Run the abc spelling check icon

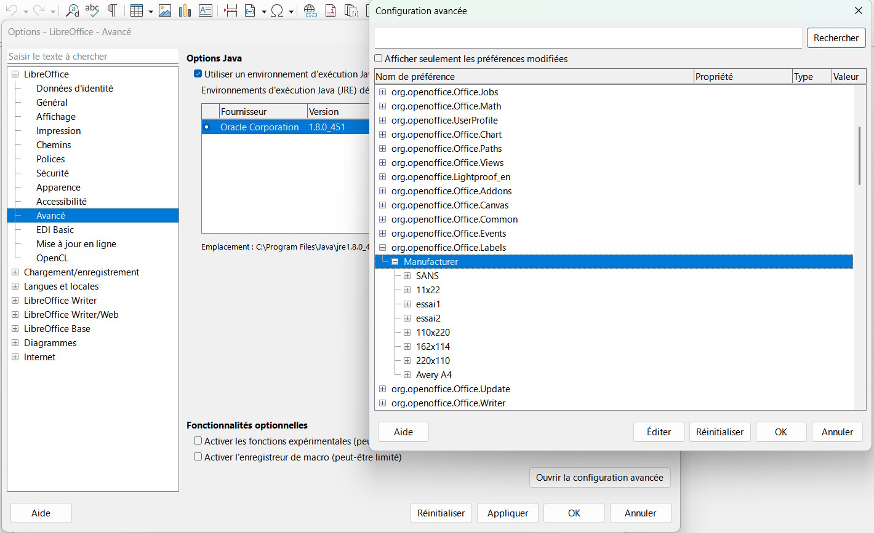tap(92, 10)
